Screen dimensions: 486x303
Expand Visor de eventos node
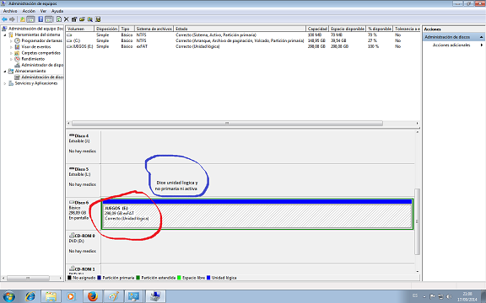click(11, 47)
